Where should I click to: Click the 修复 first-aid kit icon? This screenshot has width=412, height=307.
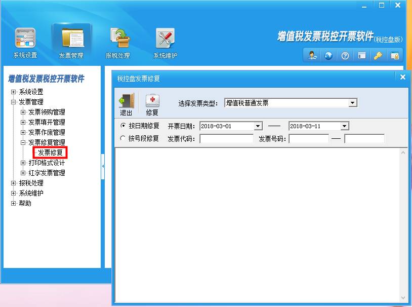tap(153, 101)
